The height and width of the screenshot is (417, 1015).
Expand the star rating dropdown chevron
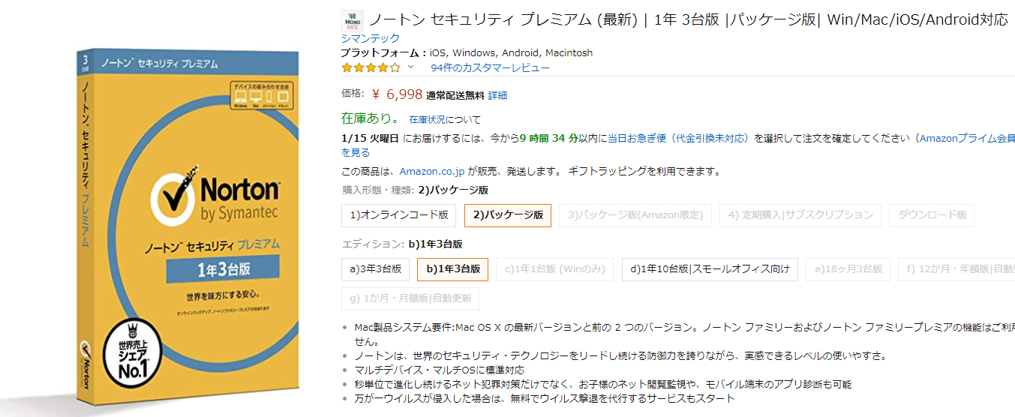pyautogui.click(x=410, y=67)
